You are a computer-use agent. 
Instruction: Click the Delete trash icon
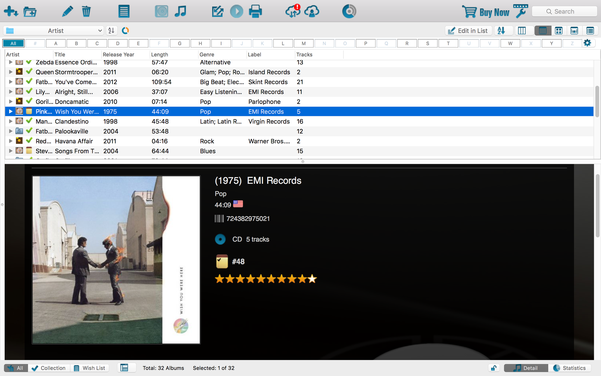click(x=86, y=11)
